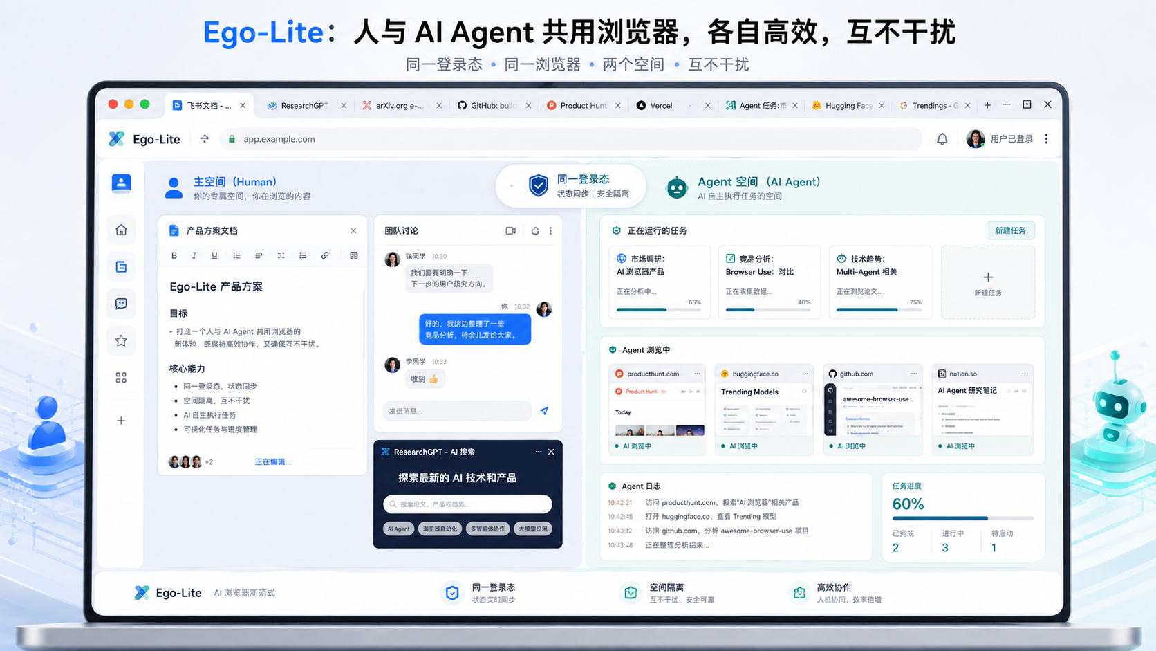Screen dimensions: 1156x651
Task: Click the 竞品分析 40% progress bar
Action: coord(768,310)
